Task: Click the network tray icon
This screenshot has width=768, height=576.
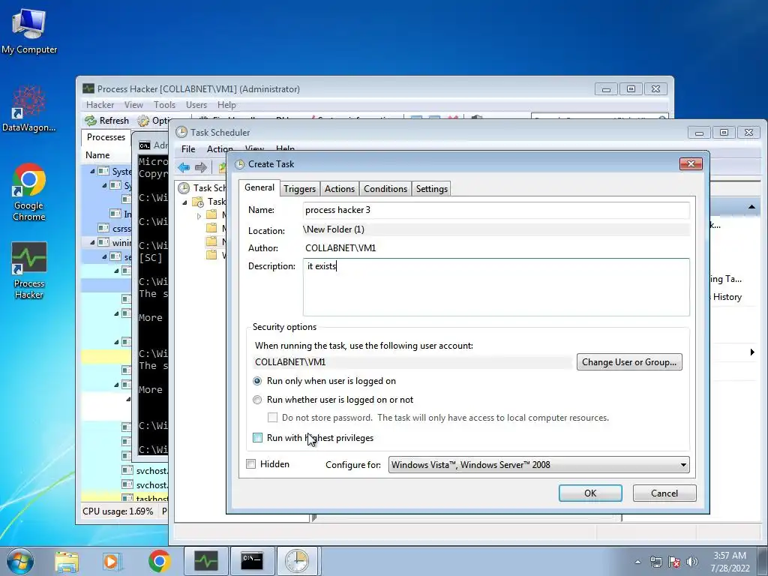Action: [655, 562]
